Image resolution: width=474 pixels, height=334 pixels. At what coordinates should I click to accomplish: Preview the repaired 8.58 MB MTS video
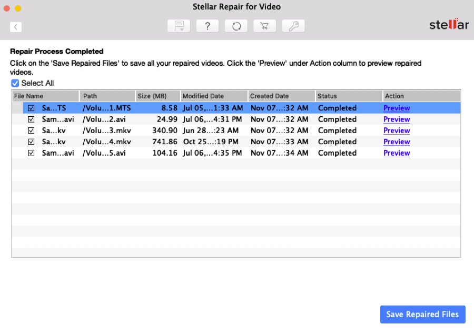[x=397, y=108]
